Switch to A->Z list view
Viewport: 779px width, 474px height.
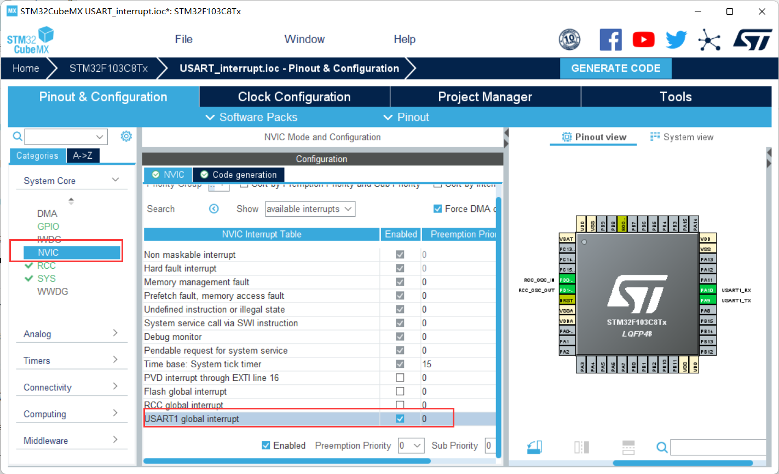(x=83, y=155)
